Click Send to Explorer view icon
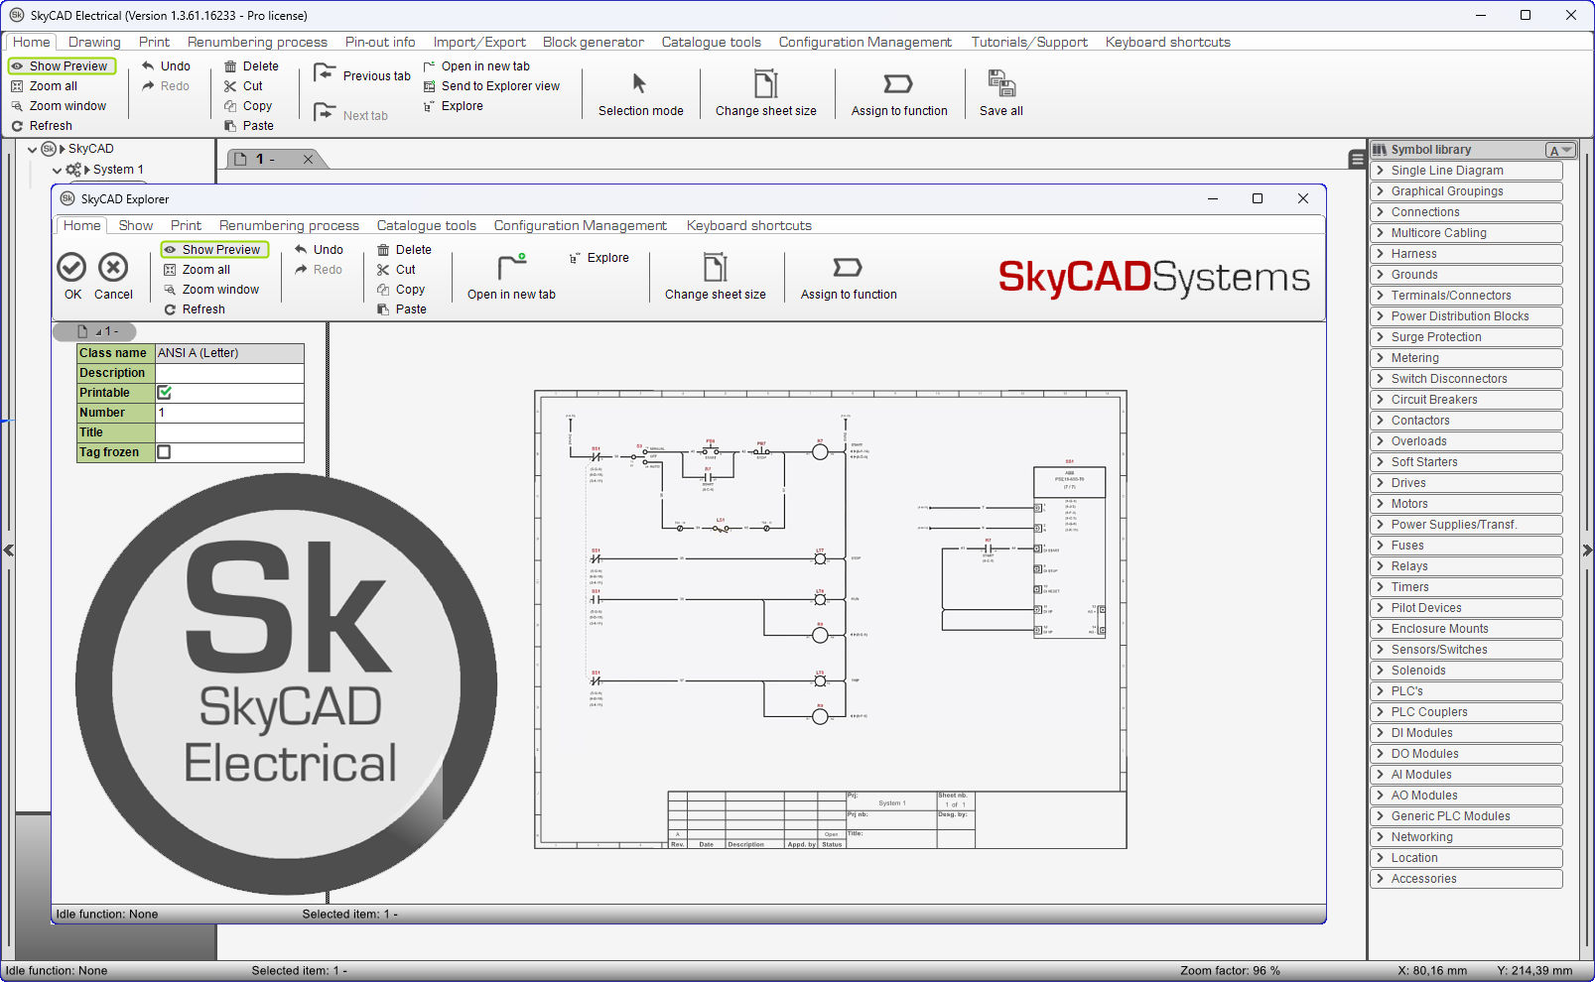The height and width of the screenshot is (982, 1595). [430, 86]
